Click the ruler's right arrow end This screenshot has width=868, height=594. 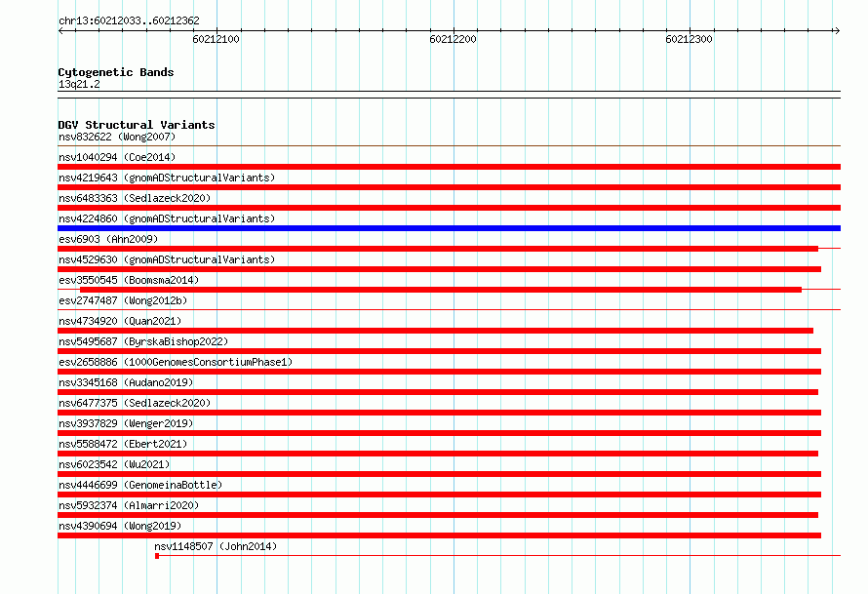(x=837, y=31)
